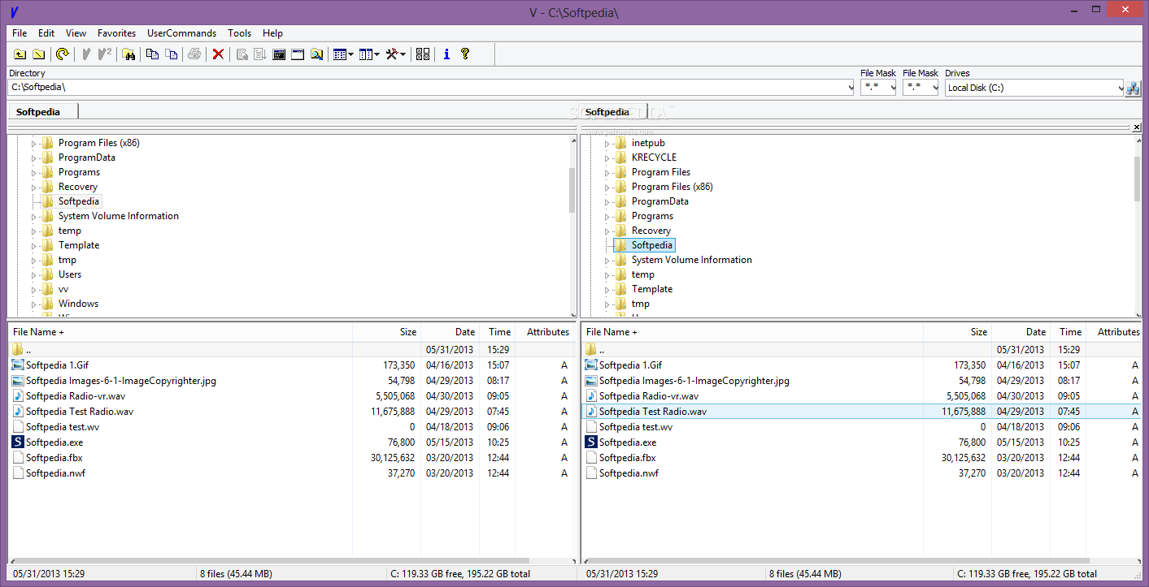This screenshot has height=587, width=1149.
Task: Open the Favorites menu
Action: click(x=117, y=33)
